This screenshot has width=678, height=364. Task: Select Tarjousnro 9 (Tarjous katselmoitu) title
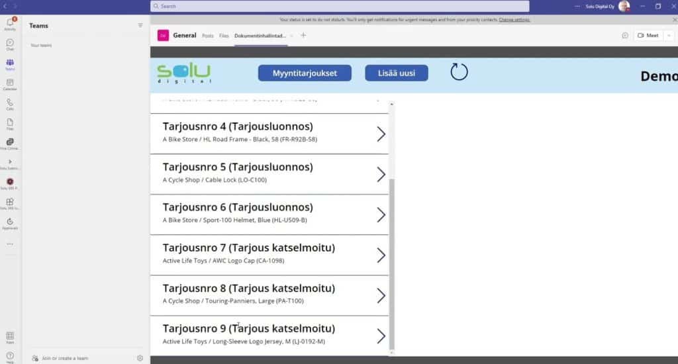tap(249, 328)
